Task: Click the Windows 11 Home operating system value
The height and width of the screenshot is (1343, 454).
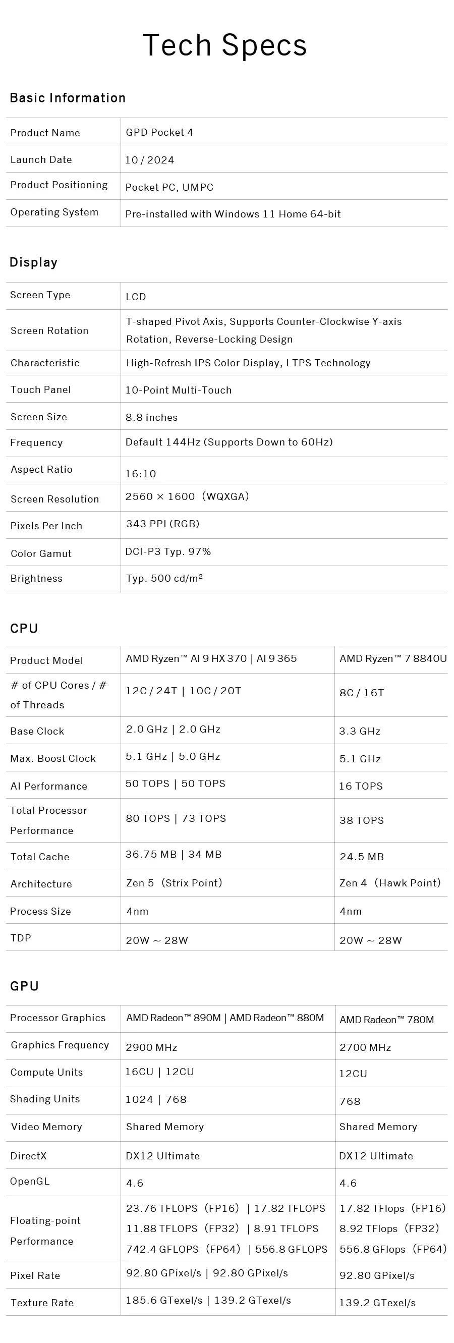Action: coord(233,214)
